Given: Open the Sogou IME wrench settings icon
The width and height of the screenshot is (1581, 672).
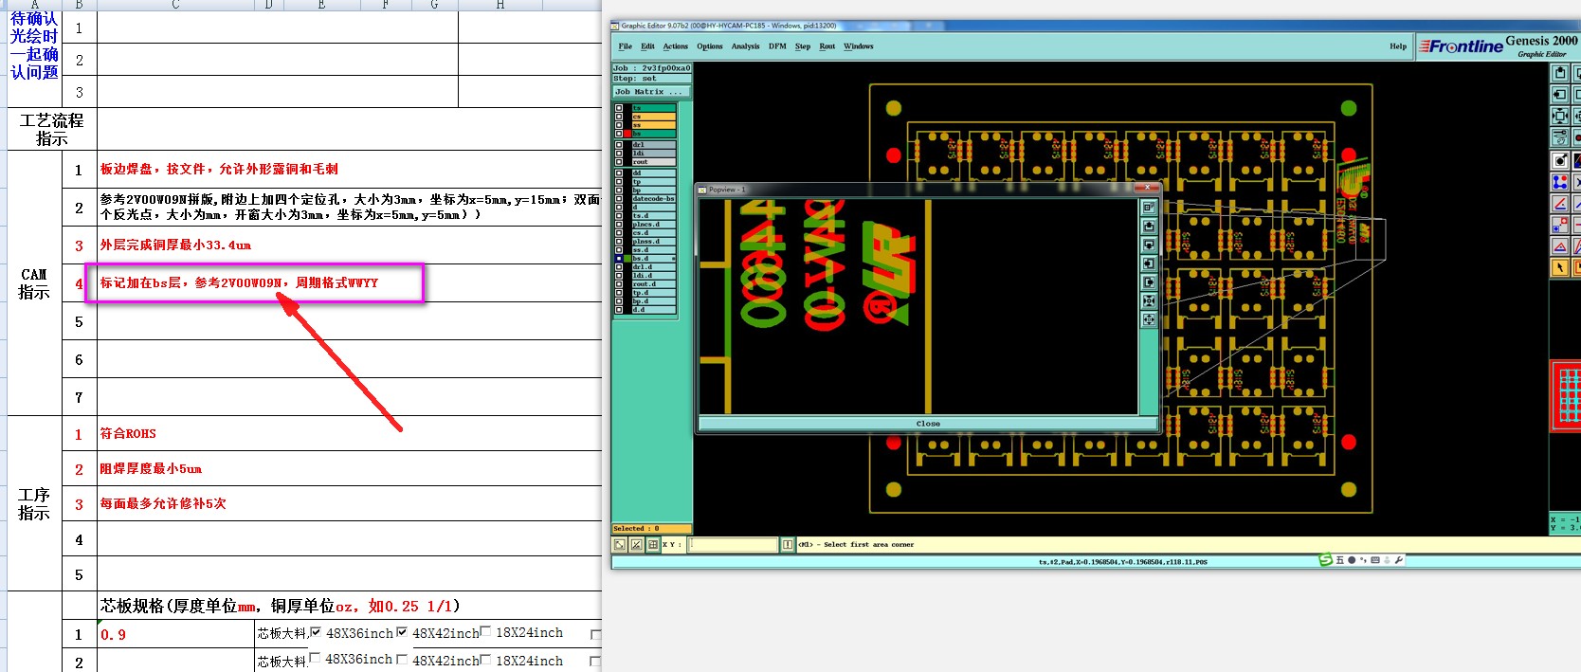Looking at the screenshot, I should click(1399, 559).
